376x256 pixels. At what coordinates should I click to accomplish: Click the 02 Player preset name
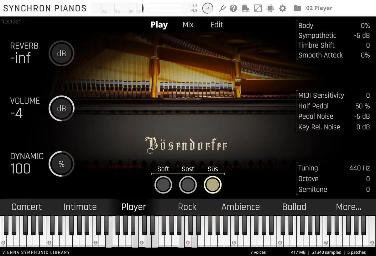[x=319, y=8]
